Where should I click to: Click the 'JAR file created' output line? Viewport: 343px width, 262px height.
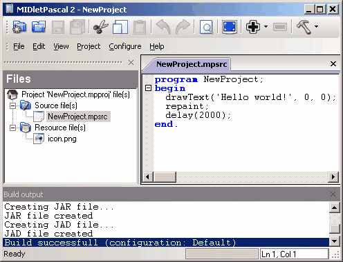coord(48,216)
